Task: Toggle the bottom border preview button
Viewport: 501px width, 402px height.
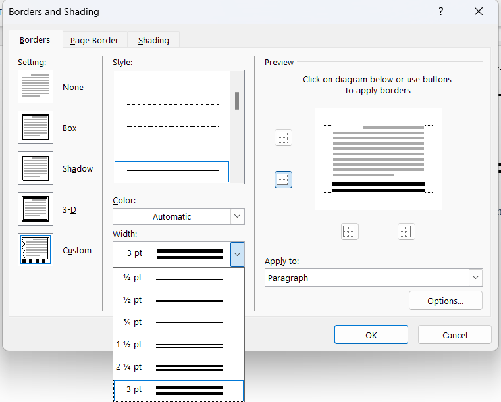Action: click(x=283, y=180)
